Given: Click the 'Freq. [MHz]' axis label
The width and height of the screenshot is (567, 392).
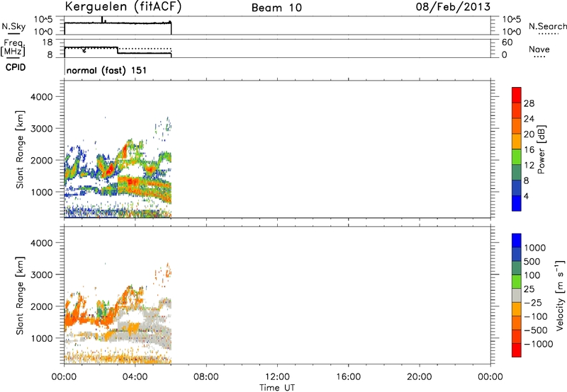Looking at the screenshot, I should click(x=13, y=47).
